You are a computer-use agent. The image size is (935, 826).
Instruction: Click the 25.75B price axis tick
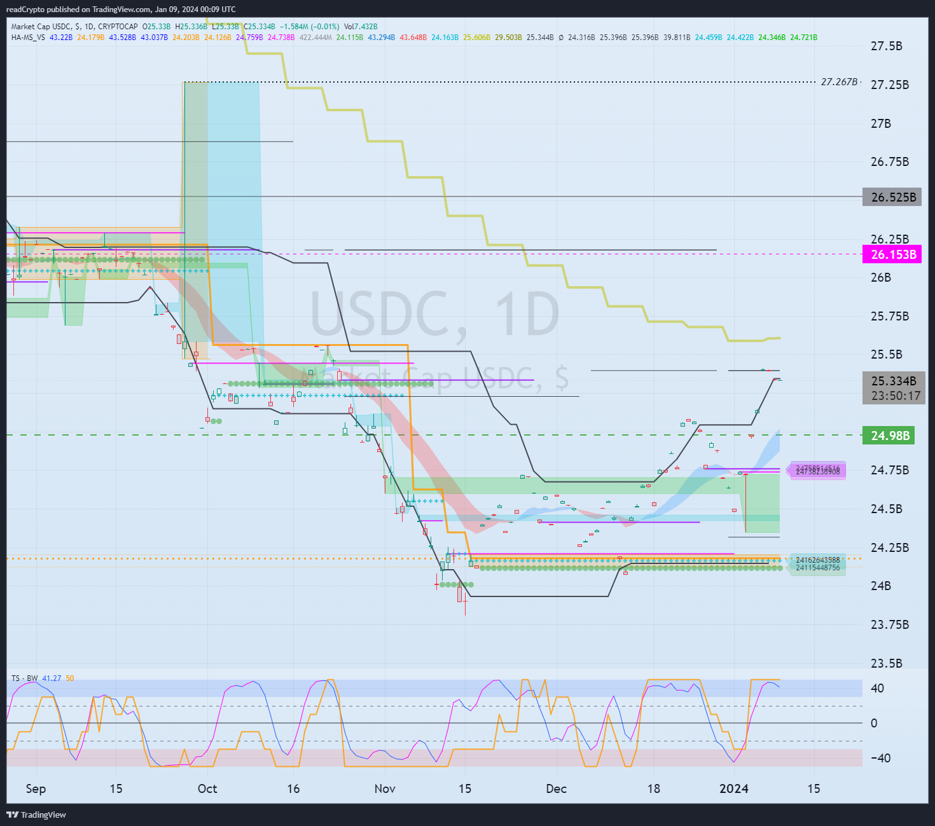pyautogui.click(x=889, y=316)
